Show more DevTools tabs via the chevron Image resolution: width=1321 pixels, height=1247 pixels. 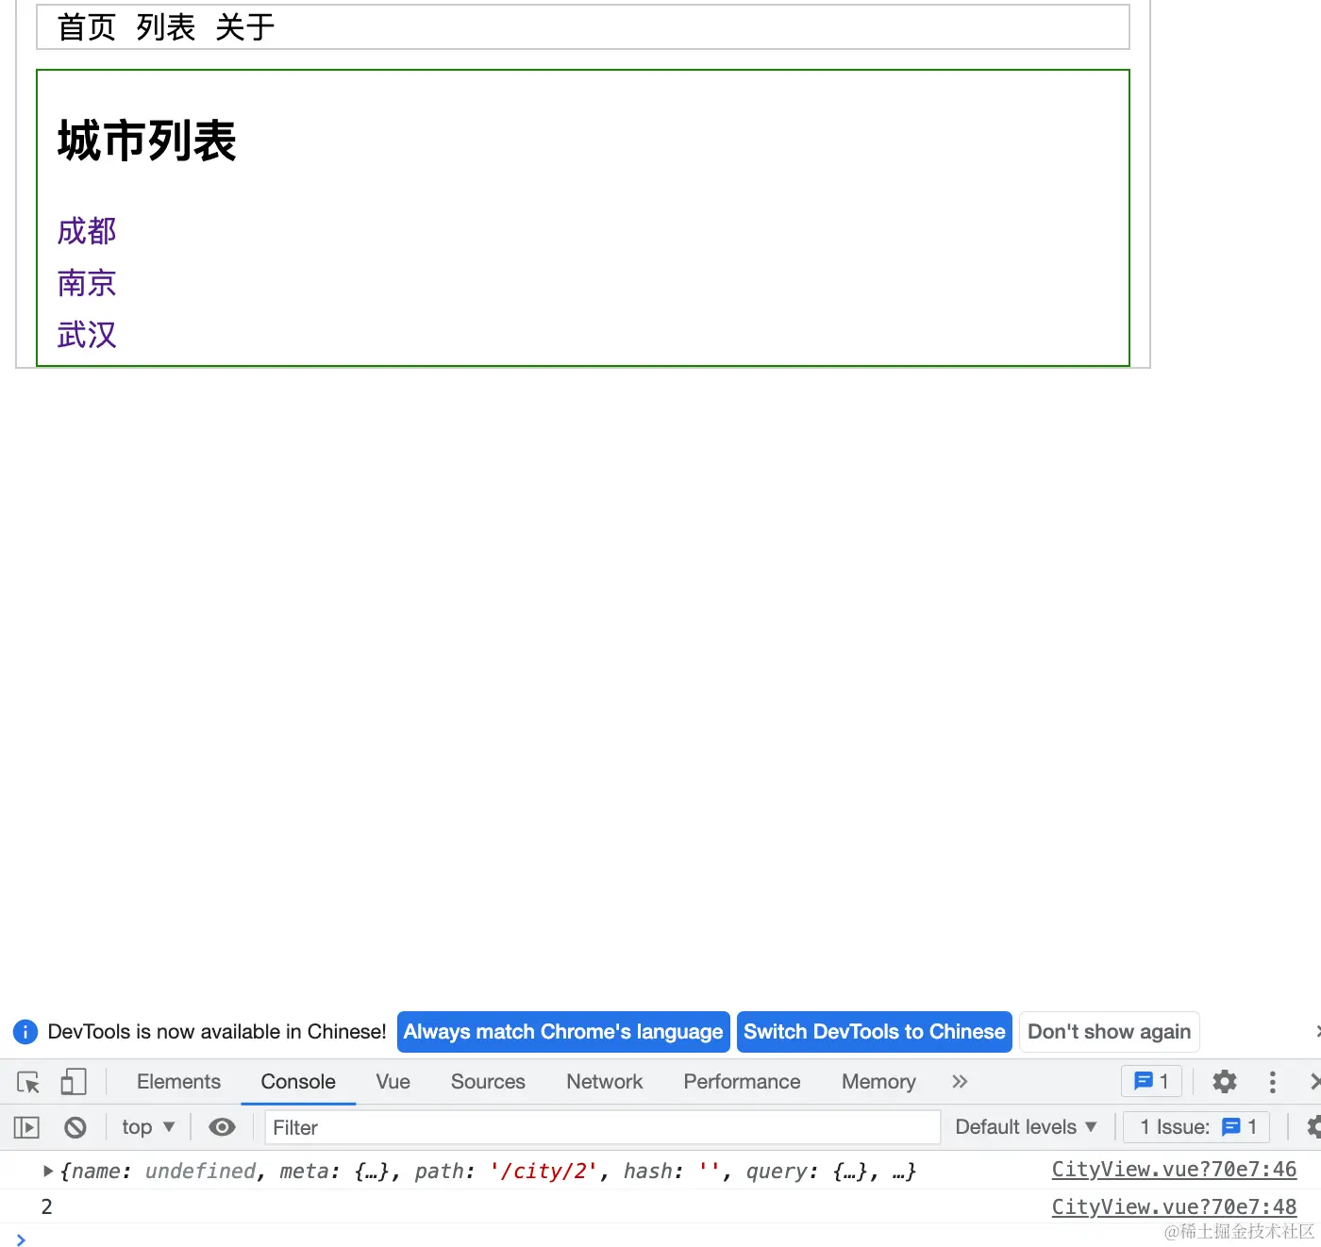[x=960, y=1082]
